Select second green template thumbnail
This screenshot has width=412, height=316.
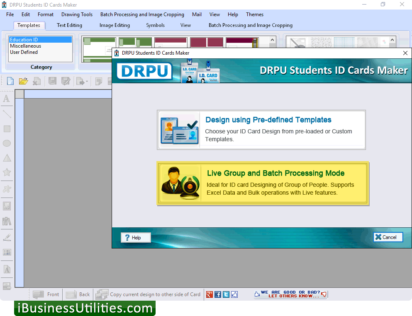tap(135, 42)
